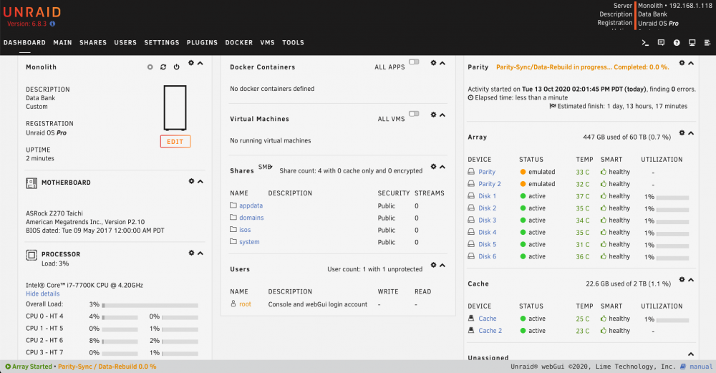This screenshot has height=373, width=716.
Task: Collapse the Monolith panel
Action: pyautogui.click(x=200, y=63)
